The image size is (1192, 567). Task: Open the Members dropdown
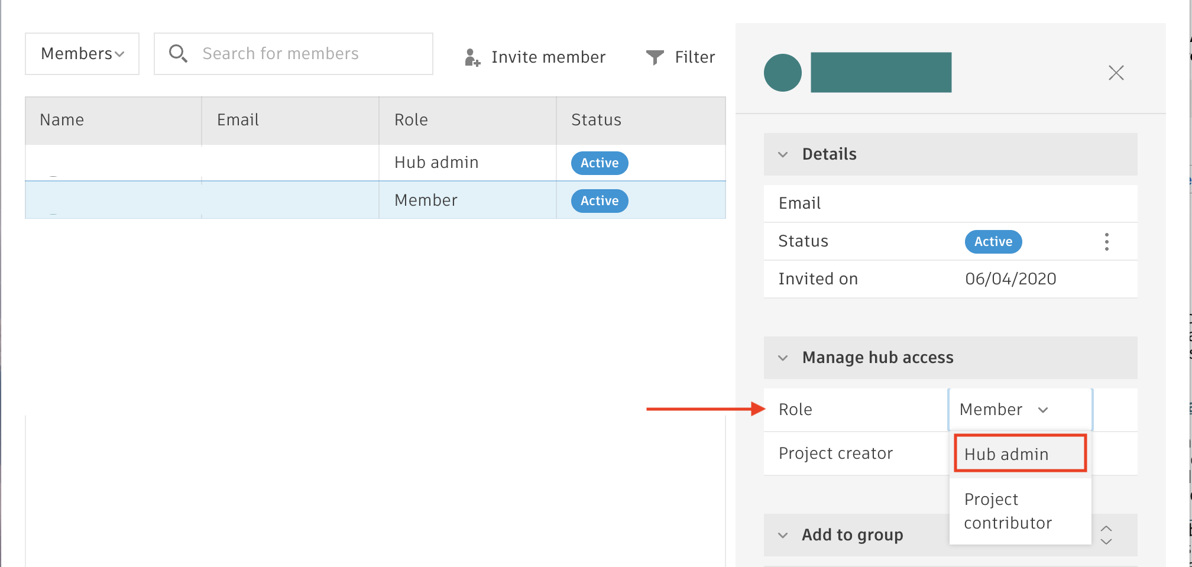[x=81, y=53]
